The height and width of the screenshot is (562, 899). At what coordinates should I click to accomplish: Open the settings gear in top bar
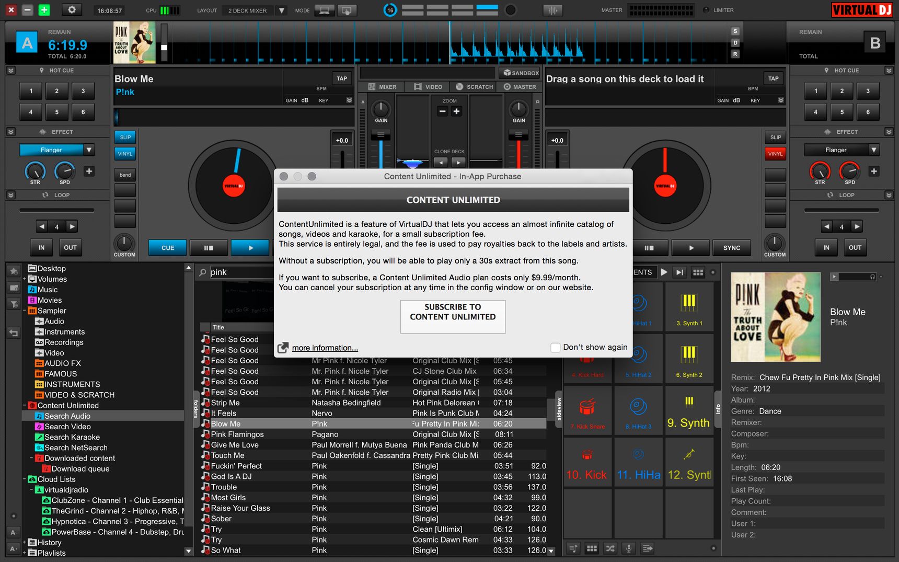click(72, 10)
